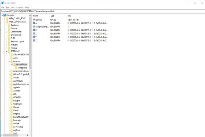Select the AppDataLow key
The image size is (205, 137).
click(18, 81)
